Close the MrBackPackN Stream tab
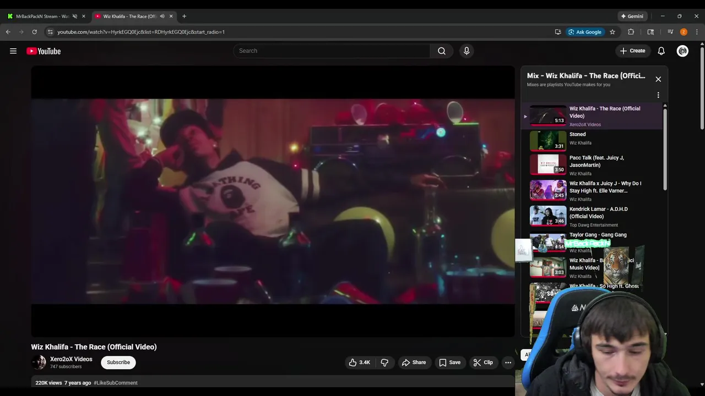705x396 pixels. click(84, 16)
